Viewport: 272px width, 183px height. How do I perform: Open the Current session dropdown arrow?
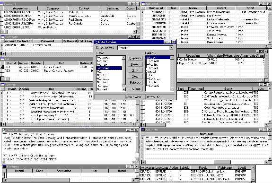click(x=171, y=48)
